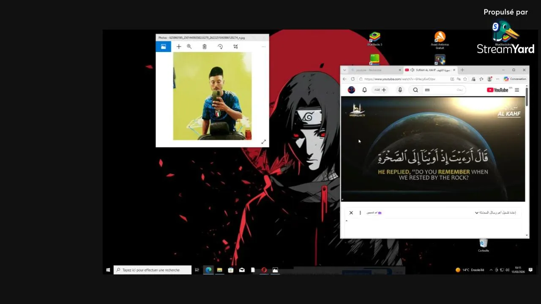This screenshot has height=304, width=541.
Task: Open the Photos collection view button
Action: pos(163,47)
